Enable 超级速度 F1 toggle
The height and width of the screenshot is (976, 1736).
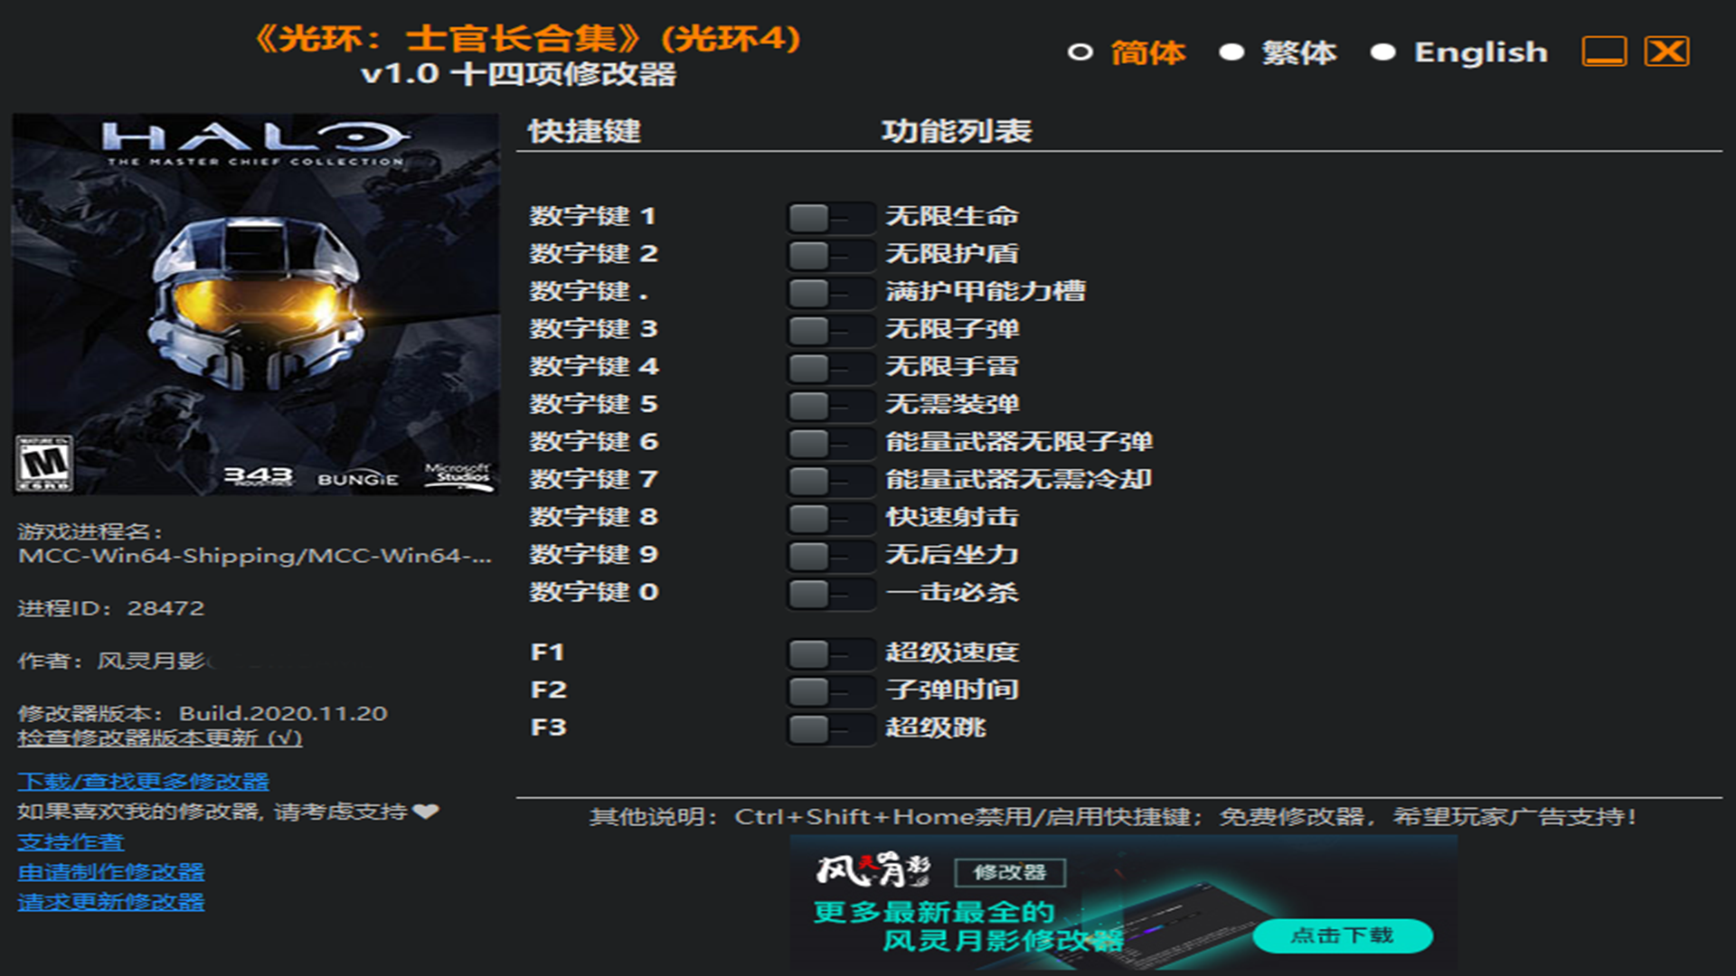tap(829, 653)
